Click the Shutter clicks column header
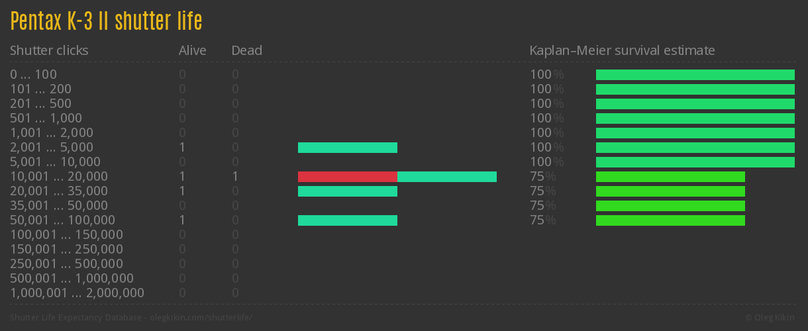 [x=49, y=50]
